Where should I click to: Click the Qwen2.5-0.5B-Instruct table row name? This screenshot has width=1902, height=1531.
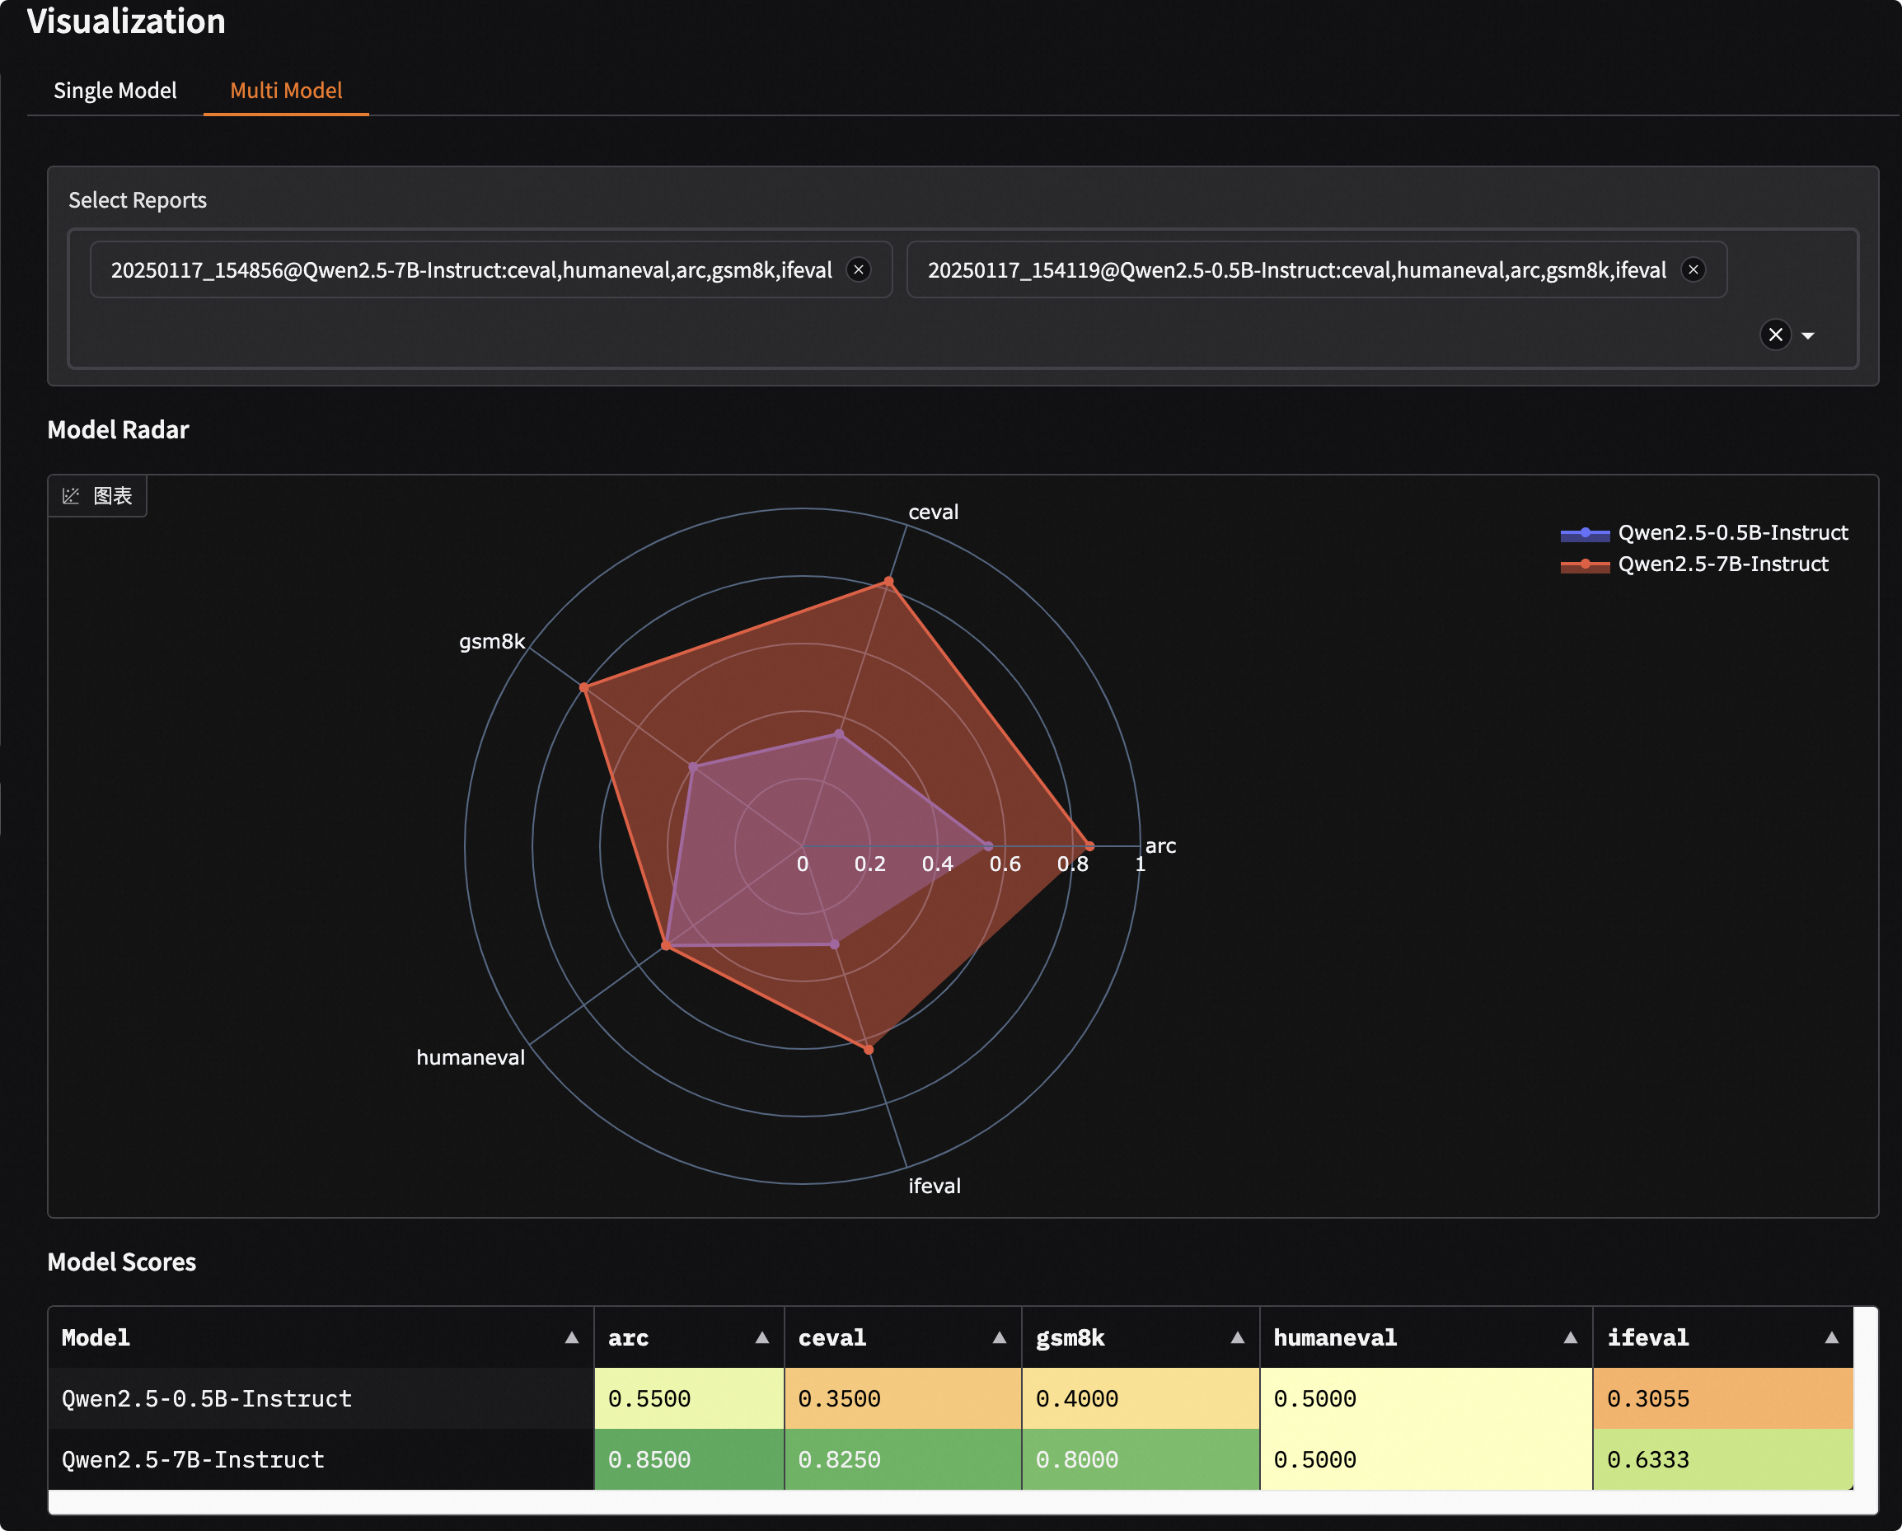pyautogui.click(x=206, y=1398)
